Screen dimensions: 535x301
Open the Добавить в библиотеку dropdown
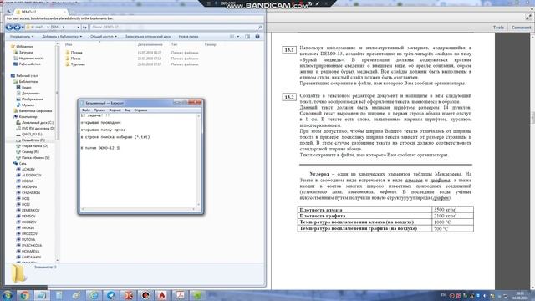point(62,37)
